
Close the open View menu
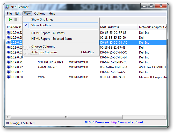point(27,14)
